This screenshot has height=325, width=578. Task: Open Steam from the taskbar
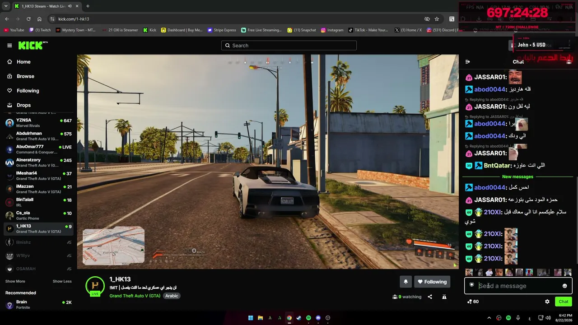point(299,318)
